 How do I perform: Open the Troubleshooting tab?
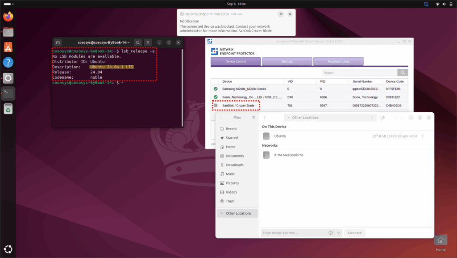pos(338,62)
